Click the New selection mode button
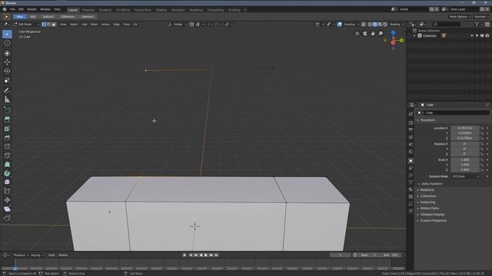 (20, 17)
